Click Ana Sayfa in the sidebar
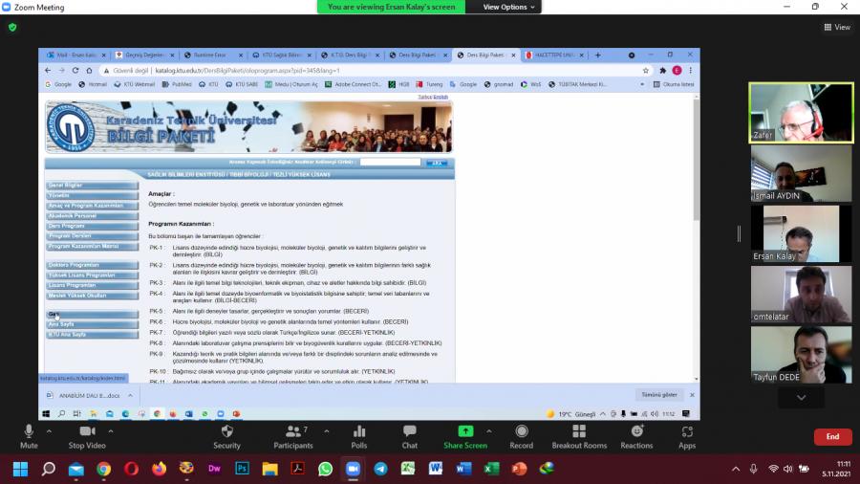The image size is (860, 484). (x=92, y=324)
